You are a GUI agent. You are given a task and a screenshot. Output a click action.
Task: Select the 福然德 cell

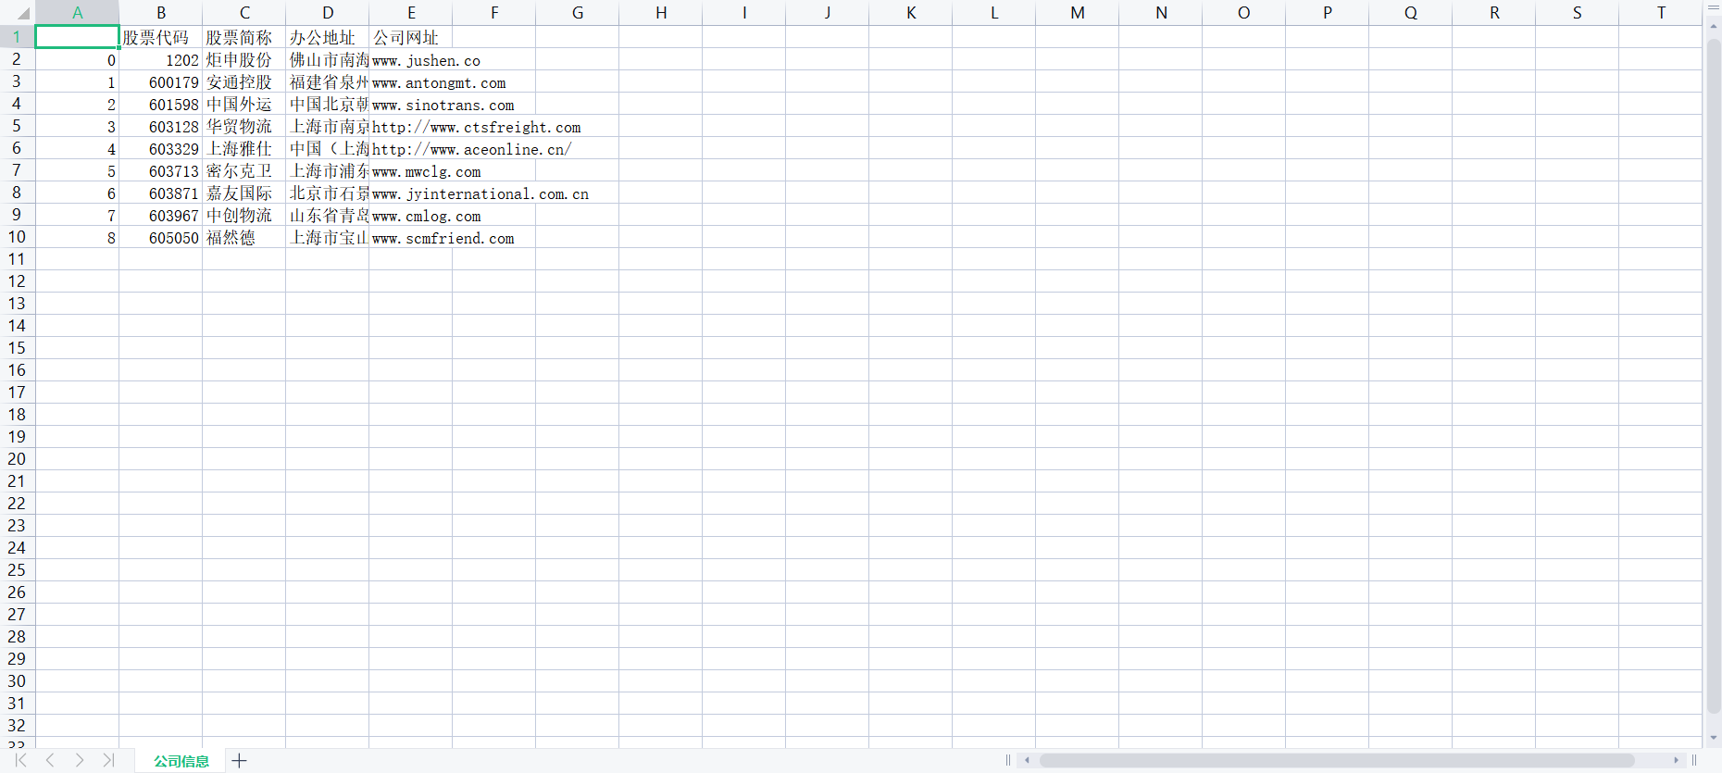pos(244,237)
